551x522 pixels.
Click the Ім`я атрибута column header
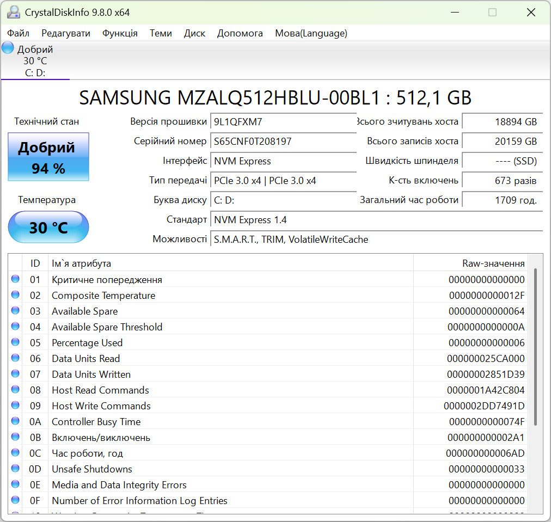point(230,263)
